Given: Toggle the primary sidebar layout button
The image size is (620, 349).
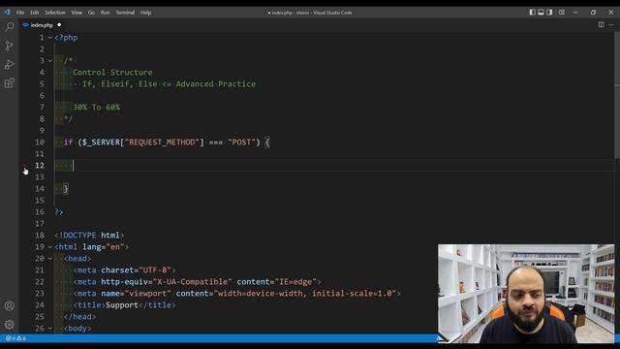Looking at the screenshot, I should [x=532, y=13].
